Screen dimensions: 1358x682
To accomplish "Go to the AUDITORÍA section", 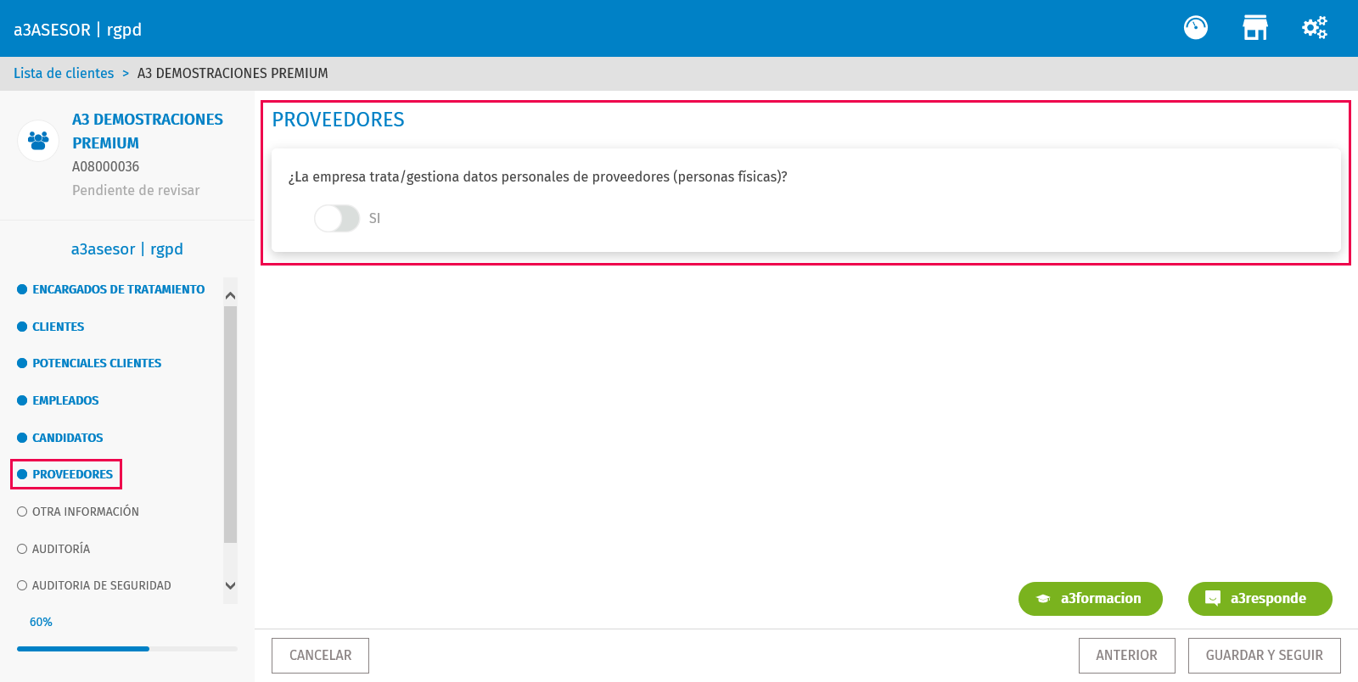I will (61, 549).
